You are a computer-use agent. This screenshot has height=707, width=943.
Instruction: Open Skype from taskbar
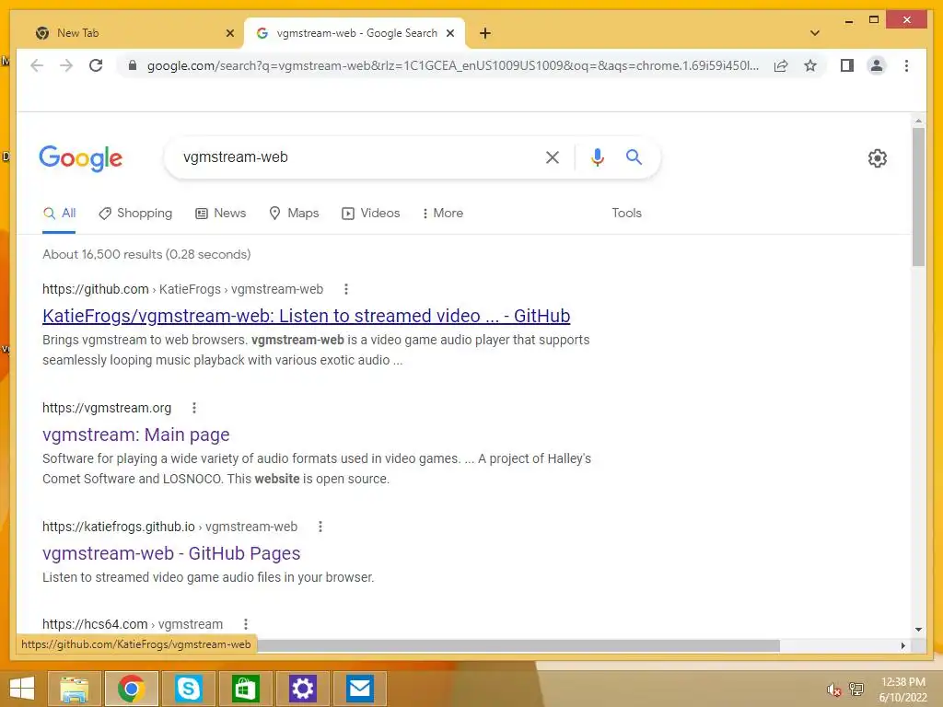(x=188, y=689)
